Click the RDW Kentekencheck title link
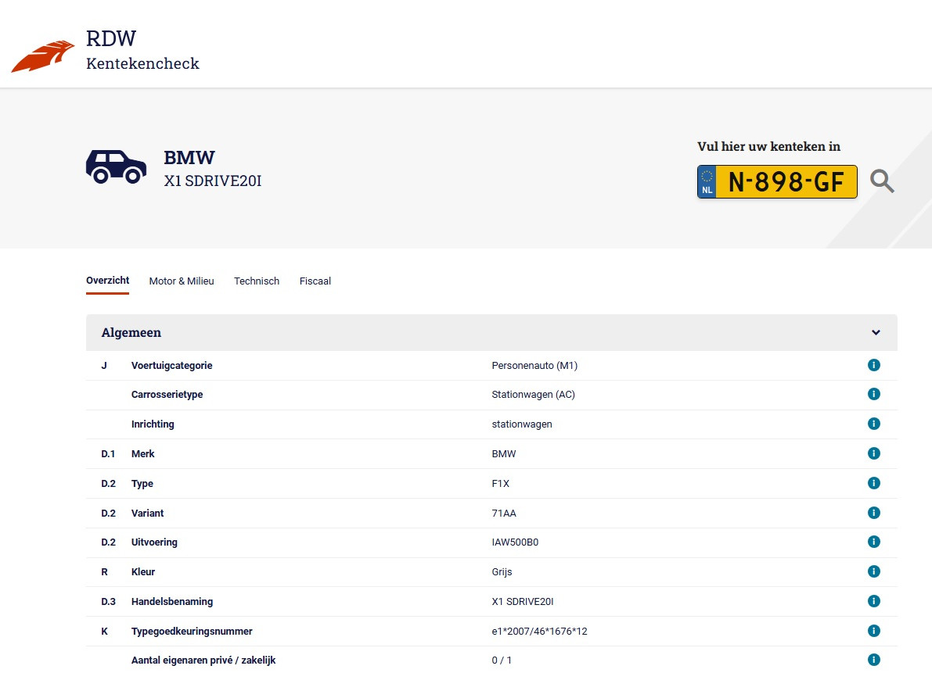 142,51
